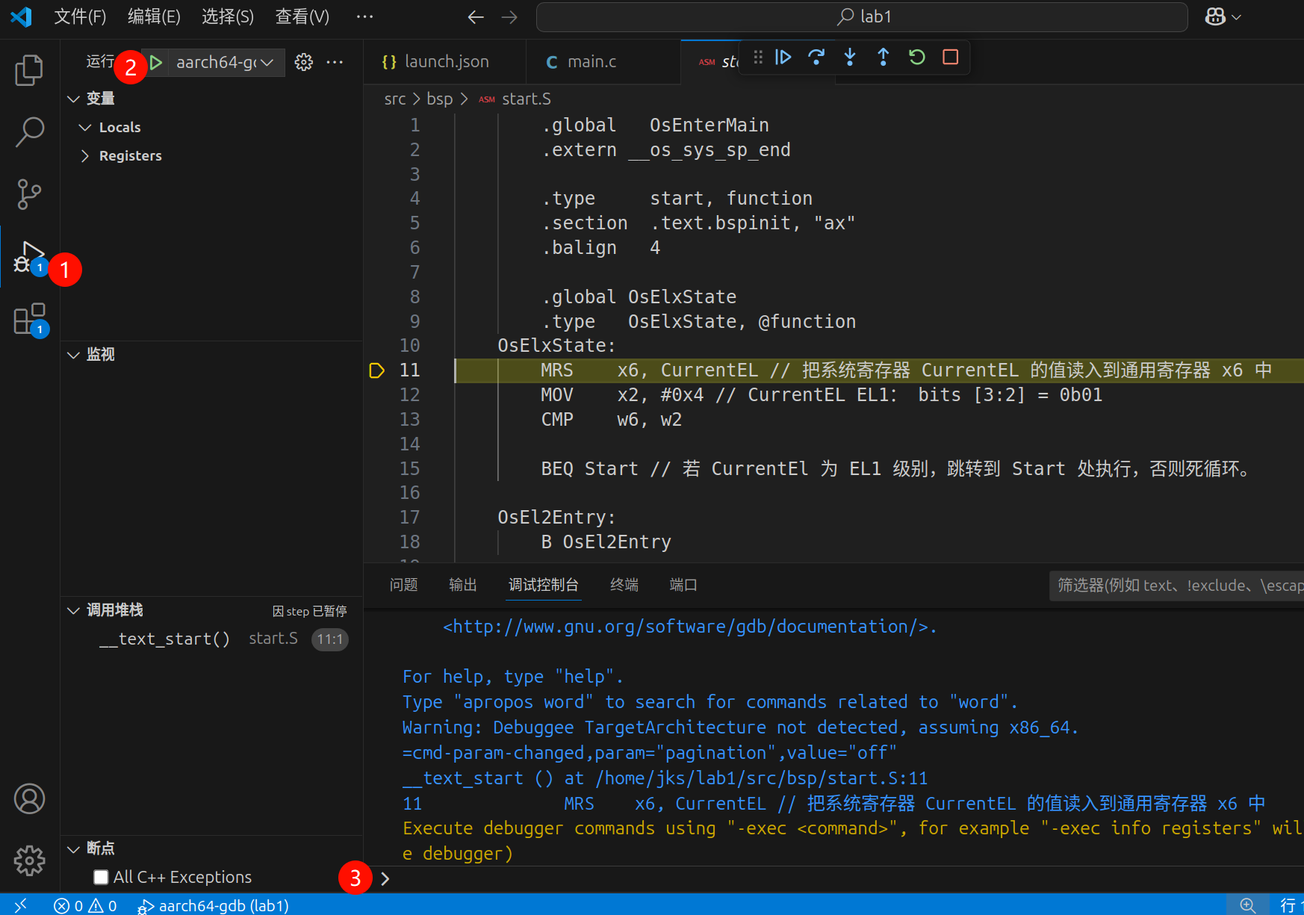Stop the debugging session

click(x=949, y=57)
